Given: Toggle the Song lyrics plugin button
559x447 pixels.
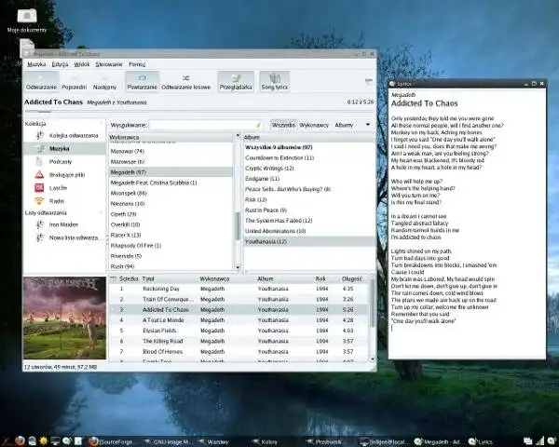Looking at the screenshot, I should tap(274, 81).
